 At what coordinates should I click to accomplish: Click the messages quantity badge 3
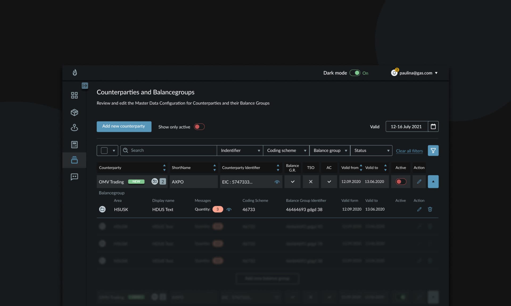218,209
